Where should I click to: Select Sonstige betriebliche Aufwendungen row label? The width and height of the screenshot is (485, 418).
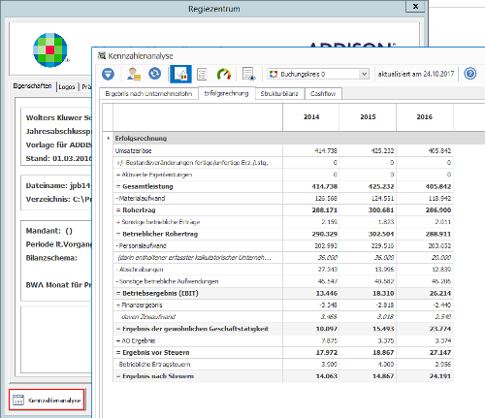(x=167, y=281)
